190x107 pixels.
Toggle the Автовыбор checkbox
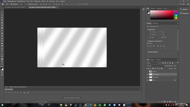point(11,4)
